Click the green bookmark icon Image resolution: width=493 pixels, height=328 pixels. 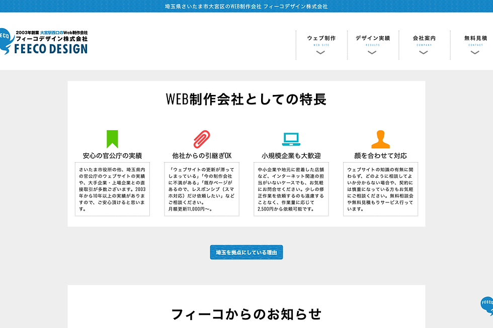[x=112, y=139]
